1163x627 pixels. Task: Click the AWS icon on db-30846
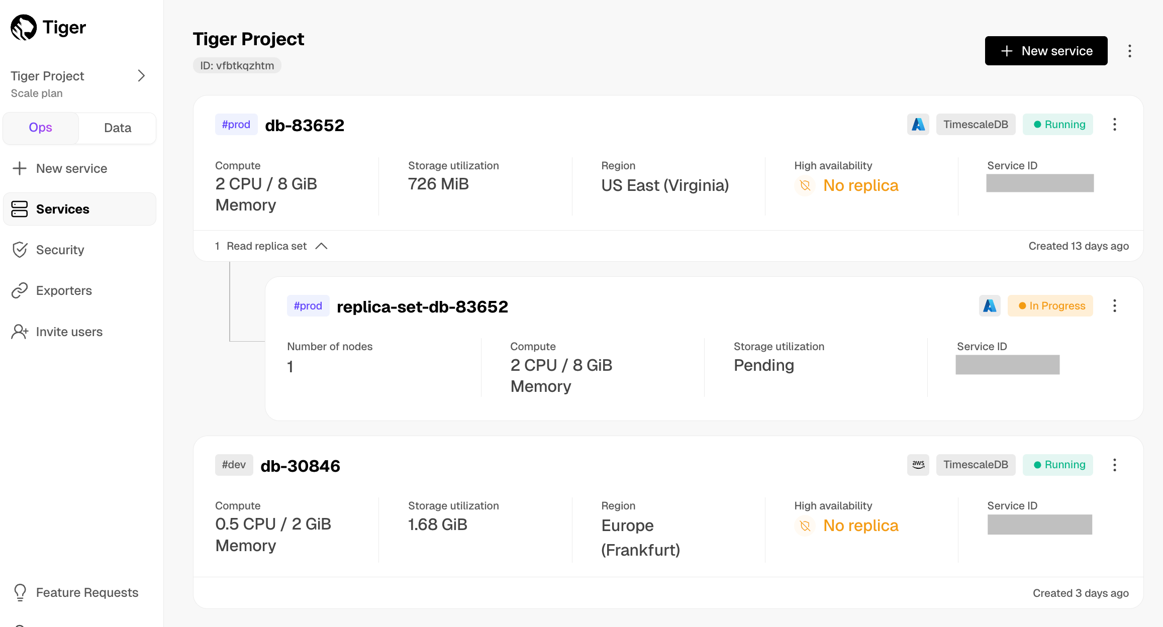coord(918,465)
